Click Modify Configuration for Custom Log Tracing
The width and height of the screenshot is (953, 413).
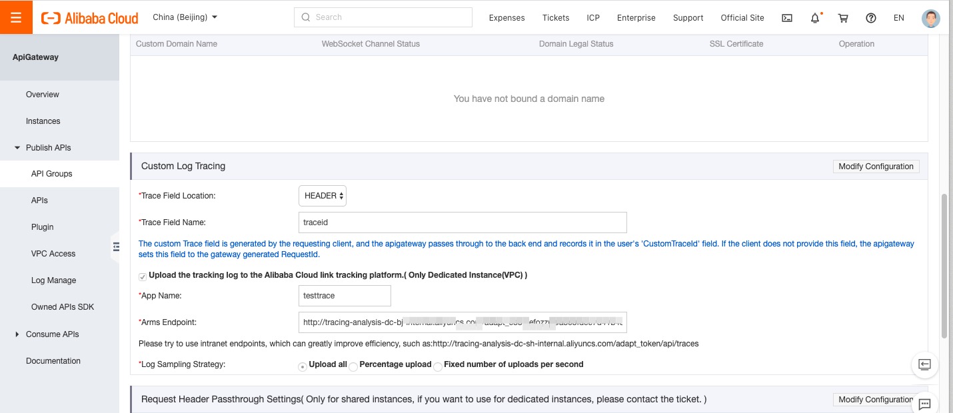(x=876, y=167)
